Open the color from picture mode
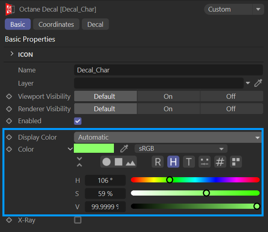 (131, 162)
